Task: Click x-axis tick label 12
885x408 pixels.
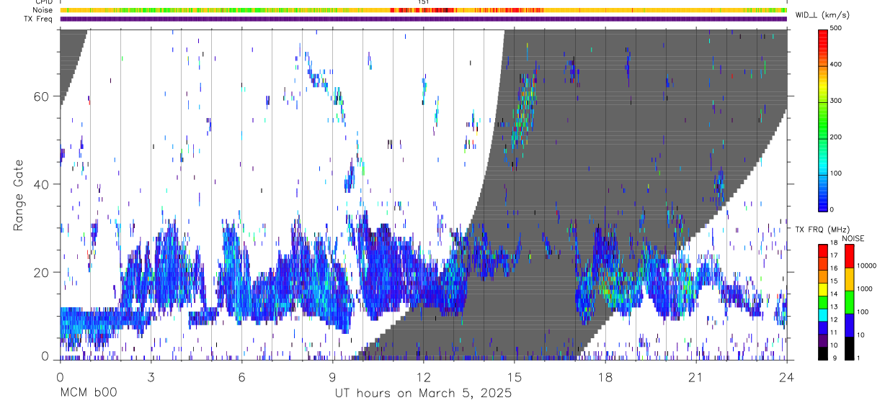Action: [423, 377]
